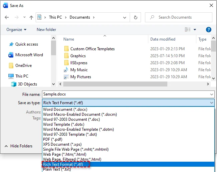Click the File name field containing Sample.docx
Viewport: 217px width, 172px height.
point(128,94)
